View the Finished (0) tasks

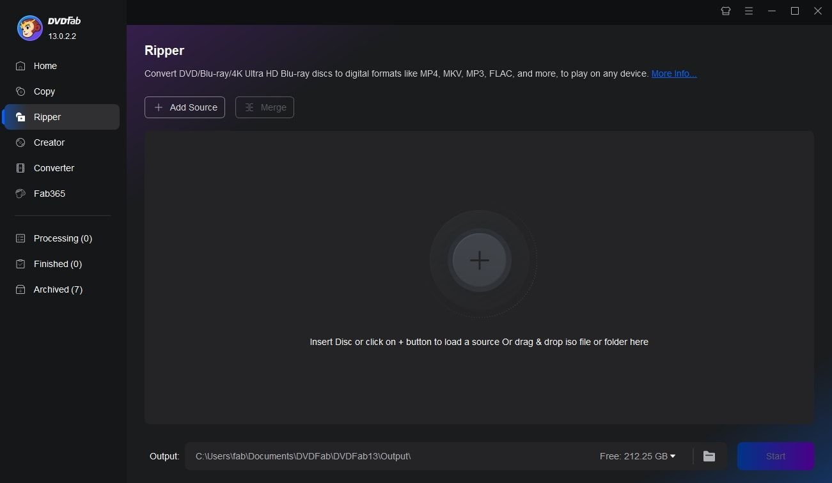(61, 264)
